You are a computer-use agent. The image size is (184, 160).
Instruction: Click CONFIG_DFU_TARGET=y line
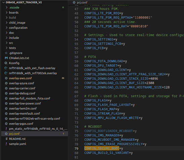coord(103,65)
